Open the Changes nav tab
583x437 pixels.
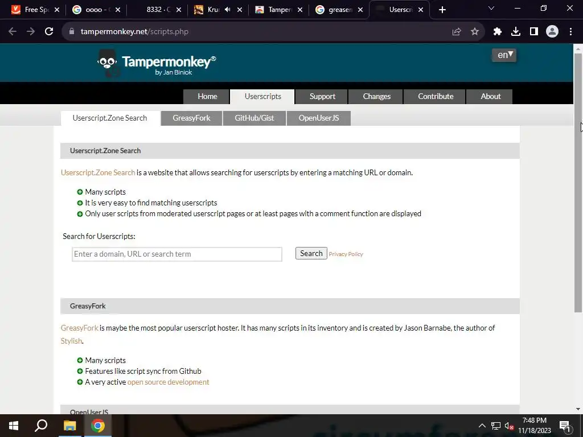[x=376, y=97]
